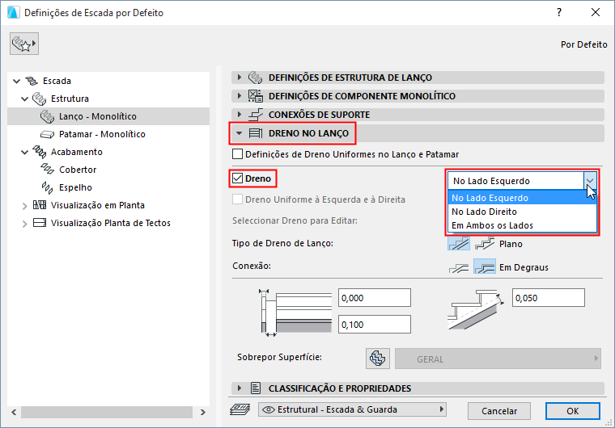Select the Estrutura tree item
Screen dimensions: 615x428
pyautogui.click(x=70, y=99)
